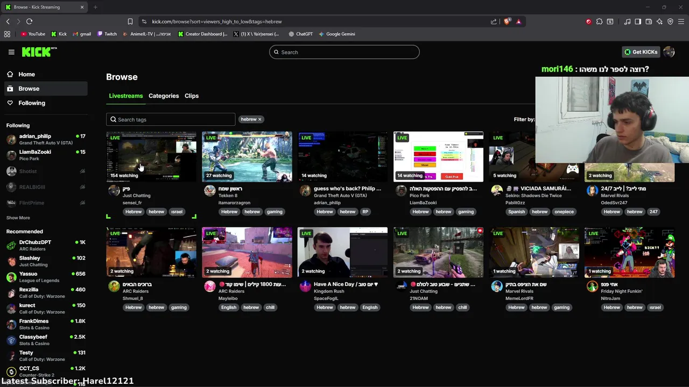Click the main Search field
Screen dimensions: 689x387
click(x=344, y=52)
